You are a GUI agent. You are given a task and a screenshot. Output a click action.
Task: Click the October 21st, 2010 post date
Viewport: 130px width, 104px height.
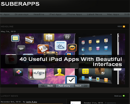[x=93, y=103]
